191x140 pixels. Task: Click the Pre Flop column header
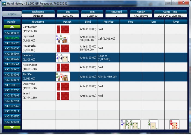click(108, 22)
